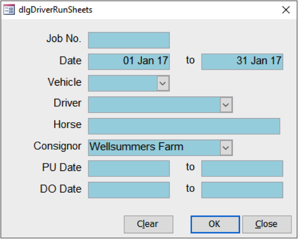Click the Driver label
The width and height of the screenshot is (298, 239).
pyautogui.click(x=67, y=103)
